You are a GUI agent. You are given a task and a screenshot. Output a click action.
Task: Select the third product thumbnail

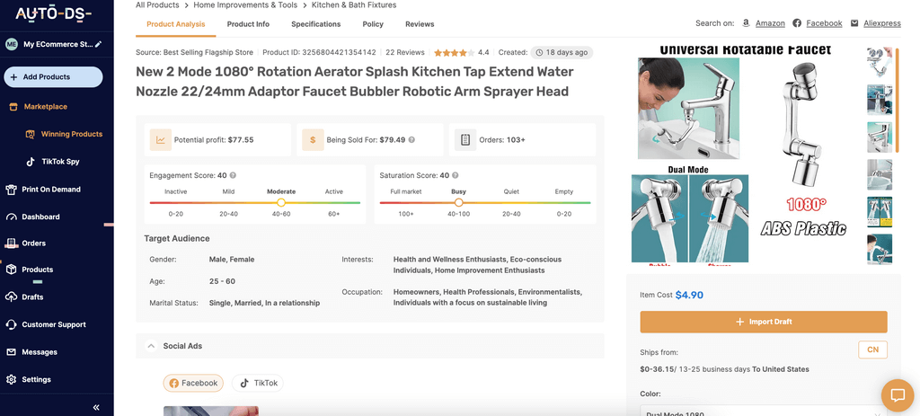coord(880,137)
